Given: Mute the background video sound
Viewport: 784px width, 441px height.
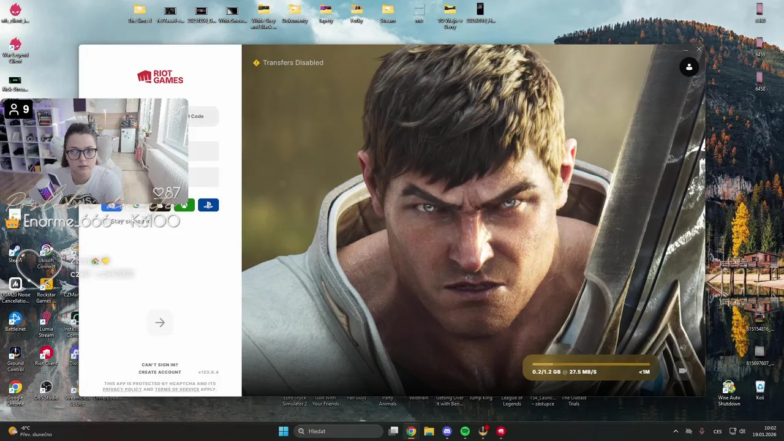Looking at the screenshot, I should (x=683, y=348).
